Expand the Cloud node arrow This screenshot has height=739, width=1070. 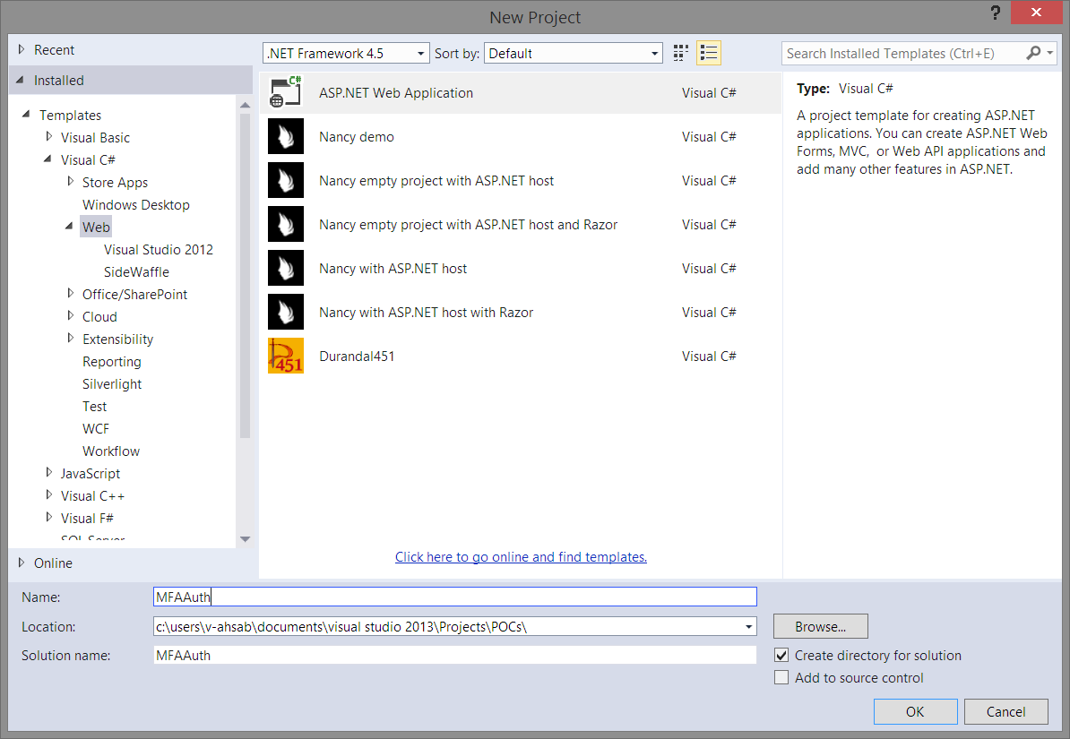pyautogui.click(x=70, y=316)
